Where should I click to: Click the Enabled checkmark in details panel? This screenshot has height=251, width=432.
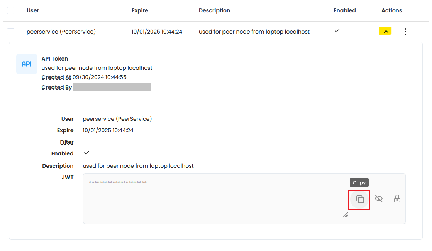pyautogui.click(x=86, y=153)
